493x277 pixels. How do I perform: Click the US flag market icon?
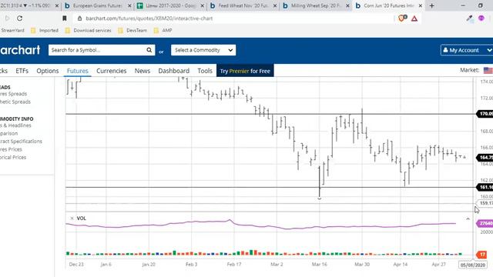tap(488, 70)
